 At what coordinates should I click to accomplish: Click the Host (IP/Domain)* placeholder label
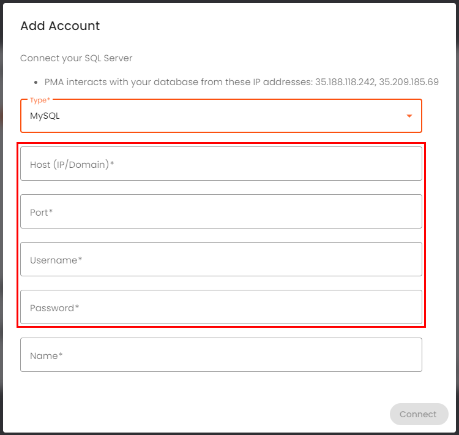pos(72,164)
